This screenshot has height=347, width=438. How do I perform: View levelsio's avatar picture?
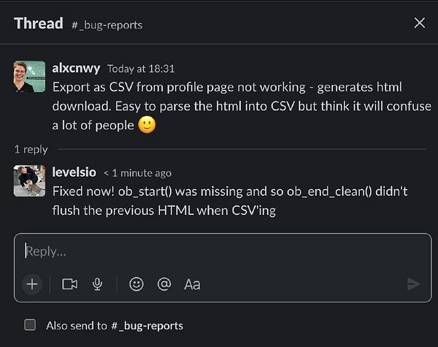coord(29,181)
